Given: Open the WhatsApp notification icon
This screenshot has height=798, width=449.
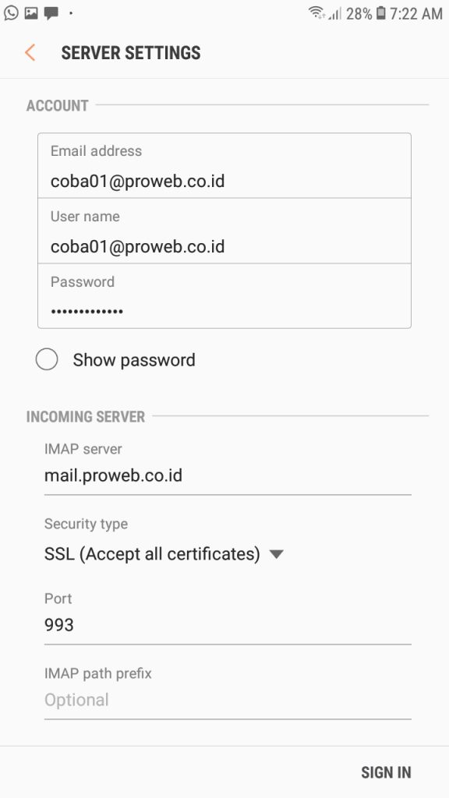Looking at the screenshot, I should point(11,12).
